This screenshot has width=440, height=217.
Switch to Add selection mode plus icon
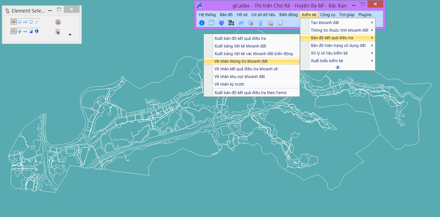pos(20,31)
